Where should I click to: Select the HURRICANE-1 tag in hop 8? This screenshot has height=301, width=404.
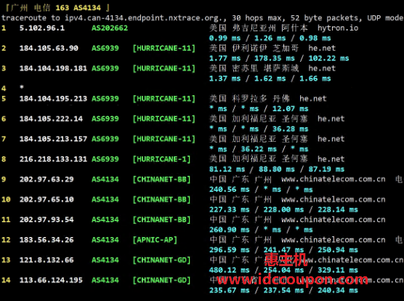click(162, 159)
